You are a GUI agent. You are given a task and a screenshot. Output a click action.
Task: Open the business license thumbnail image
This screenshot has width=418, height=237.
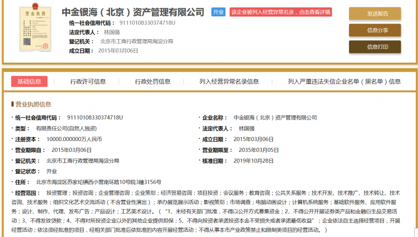[35, 27]
